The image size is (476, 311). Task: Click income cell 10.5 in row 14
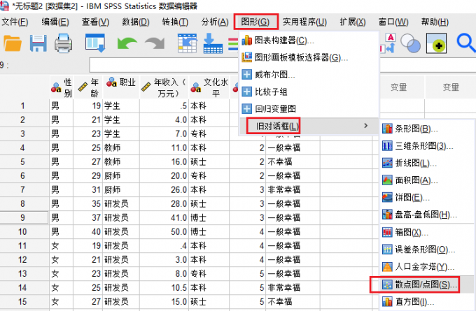tap(164, 288)
